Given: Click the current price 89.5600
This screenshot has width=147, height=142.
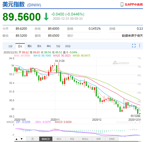Looking at the screenshot, I should [x=22, y=17].
